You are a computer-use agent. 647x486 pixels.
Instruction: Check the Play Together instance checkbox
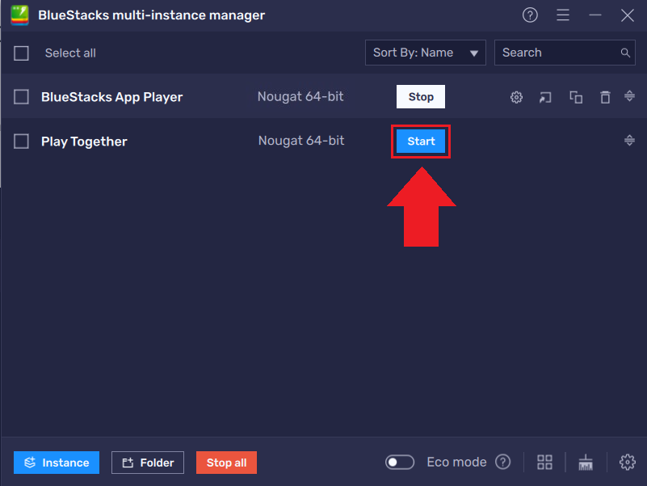coord(22,141)
